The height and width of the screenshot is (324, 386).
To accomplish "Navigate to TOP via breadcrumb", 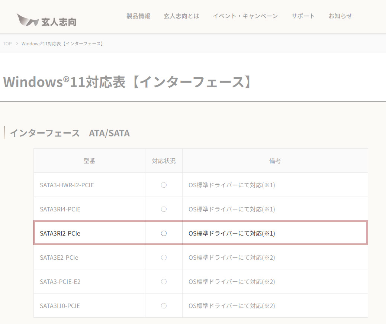I will [7, 43].
